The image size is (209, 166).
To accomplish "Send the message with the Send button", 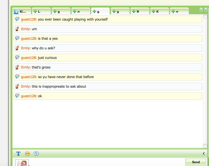I will (196, 162).
